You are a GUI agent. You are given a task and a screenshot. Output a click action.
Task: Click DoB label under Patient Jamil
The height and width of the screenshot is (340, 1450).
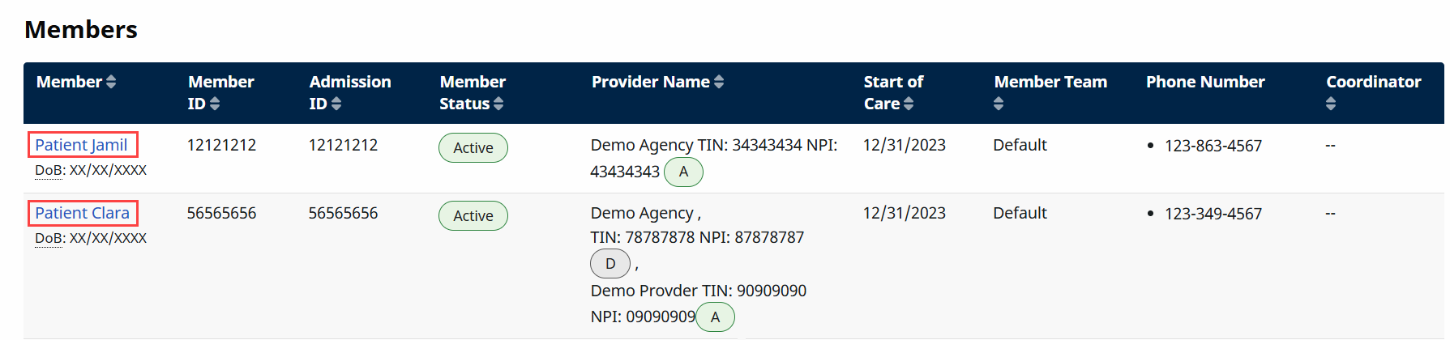[49, 171]
